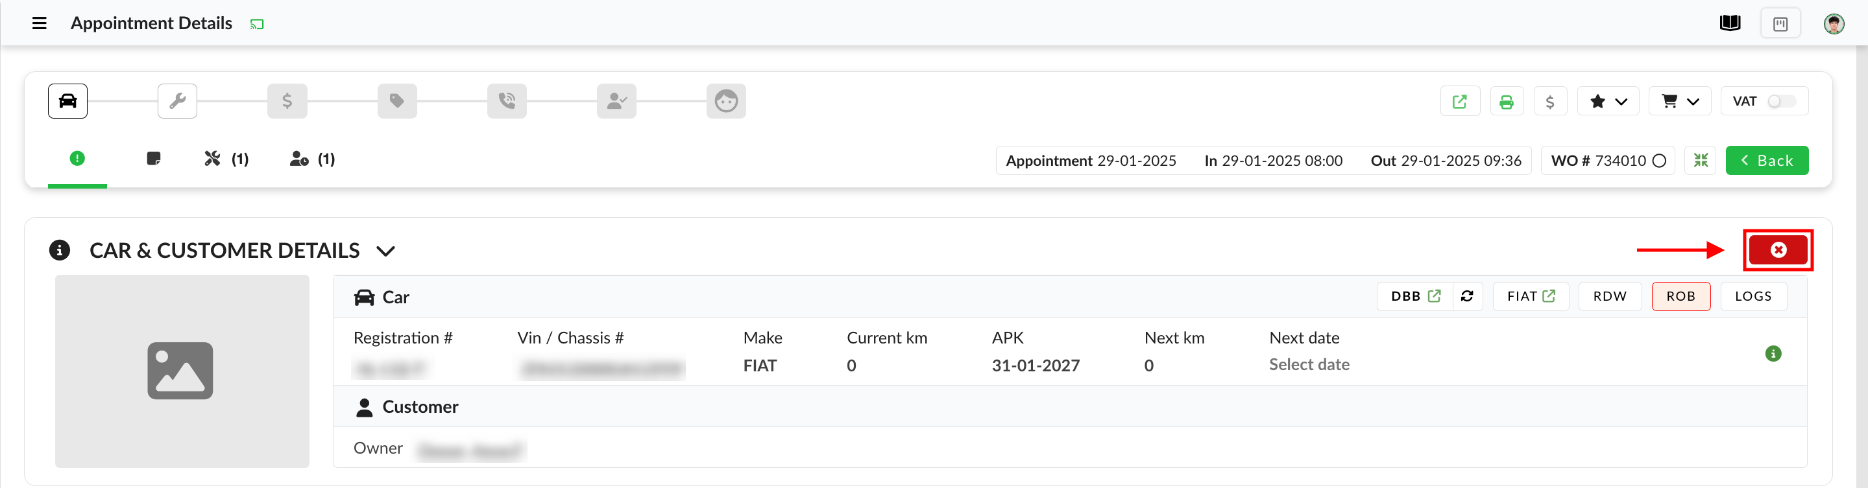The height and width of the screenshot is (488, 1868).
Task: Click the refresh icon next to DBB
Action: pos(1466,296)
